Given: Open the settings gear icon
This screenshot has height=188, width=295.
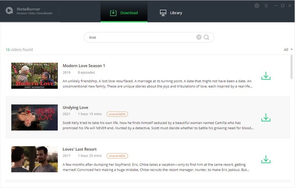Looking at the screenshot, I should (x=257, y=6).
